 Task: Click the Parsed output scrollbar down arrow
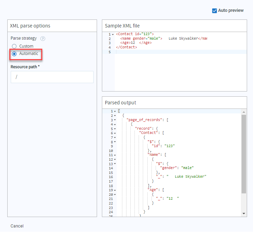point(244,214)
